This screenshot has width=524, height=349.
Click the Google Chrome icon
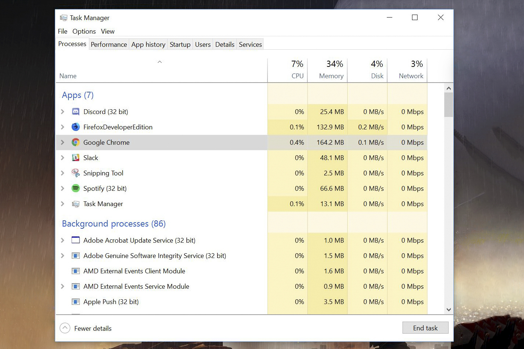point(76,143)
